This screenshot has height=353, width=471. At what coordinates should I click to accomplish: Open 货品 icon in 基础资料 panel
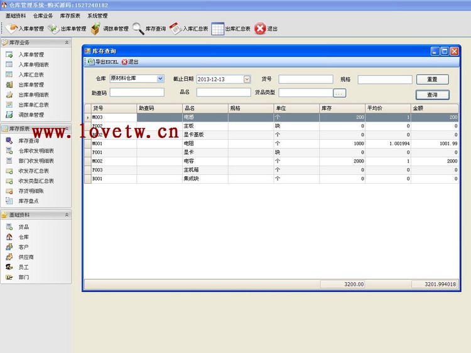[9, 227]
